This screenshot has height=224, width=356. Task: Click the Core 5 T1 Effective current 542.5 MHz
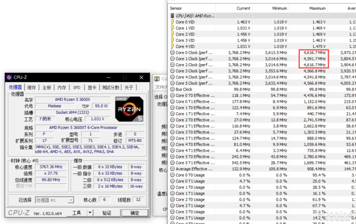[241, 163]
